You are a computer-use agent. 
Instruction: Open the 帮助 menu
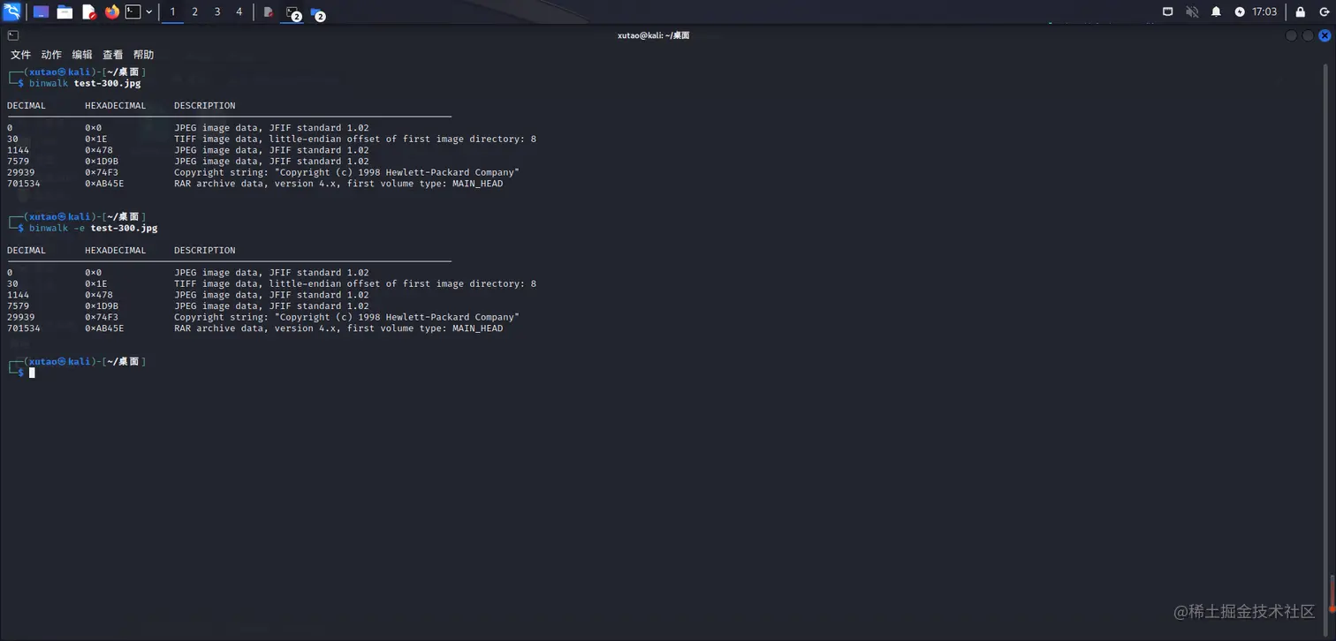(x=143, y=55)
